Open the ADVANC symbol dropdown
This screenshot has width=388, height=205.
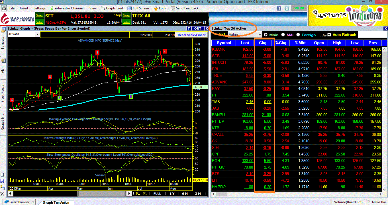(37, 34)
